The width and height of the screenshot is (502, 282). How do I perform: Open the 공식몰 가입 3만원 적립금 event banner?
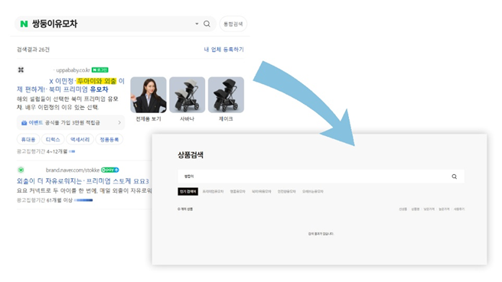tap(70, 123)
